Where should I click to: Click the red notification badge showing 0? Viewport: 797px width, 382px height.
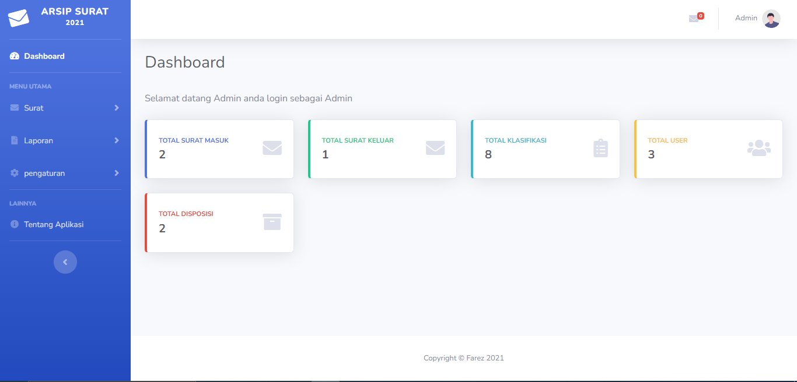point(701,16)
